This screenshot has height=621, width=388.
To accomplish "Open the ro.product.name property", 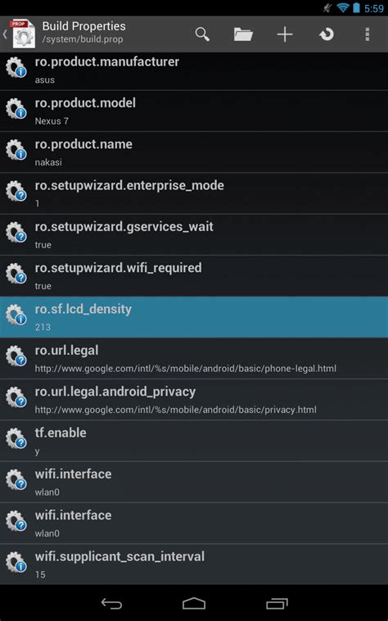I will [194, 152].
